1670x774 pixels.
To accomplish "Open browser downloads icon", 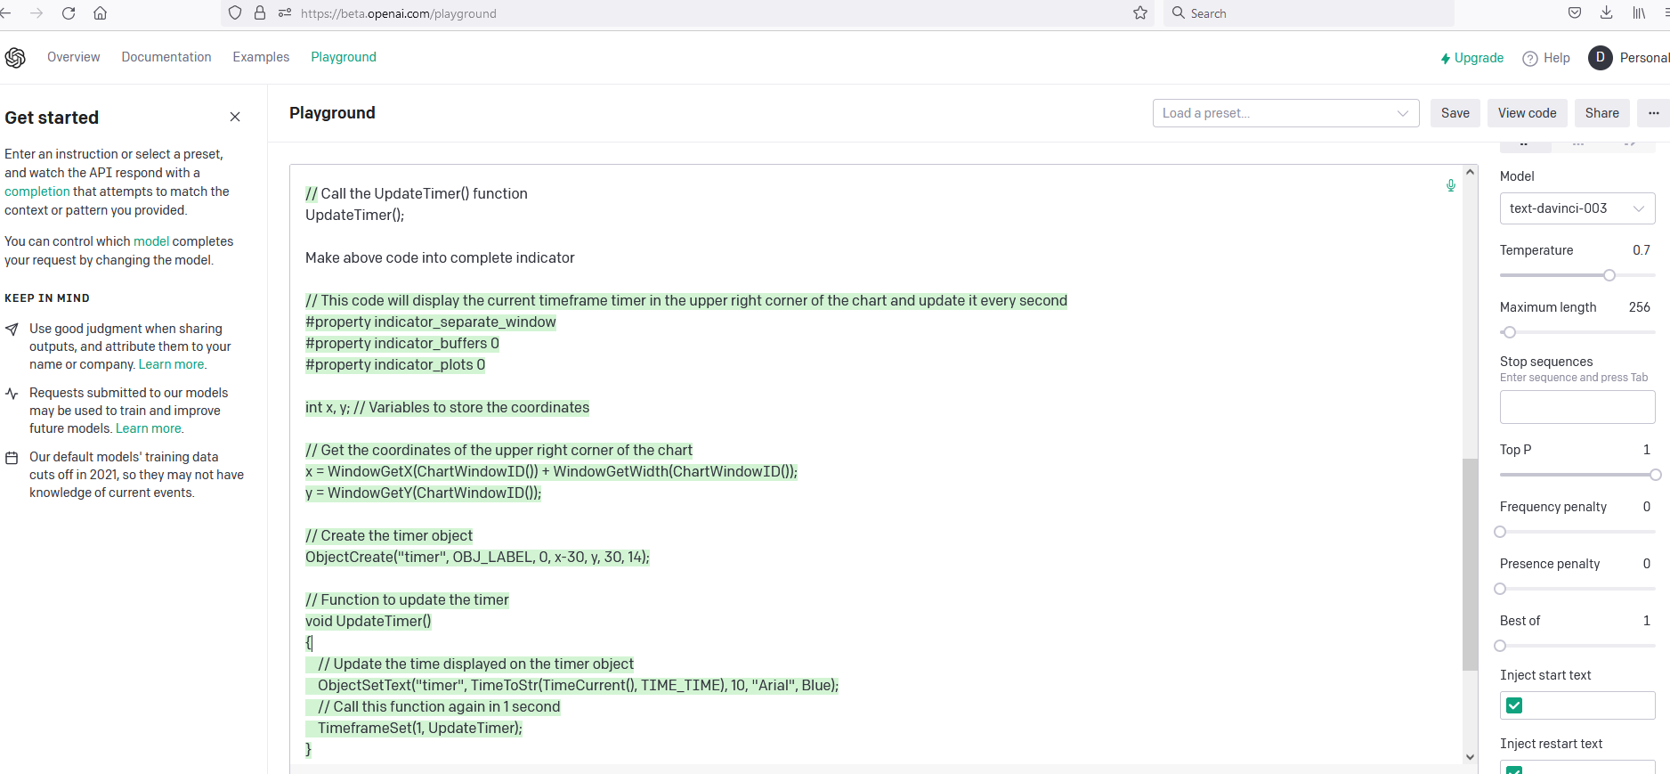I will coord(1607,13).
